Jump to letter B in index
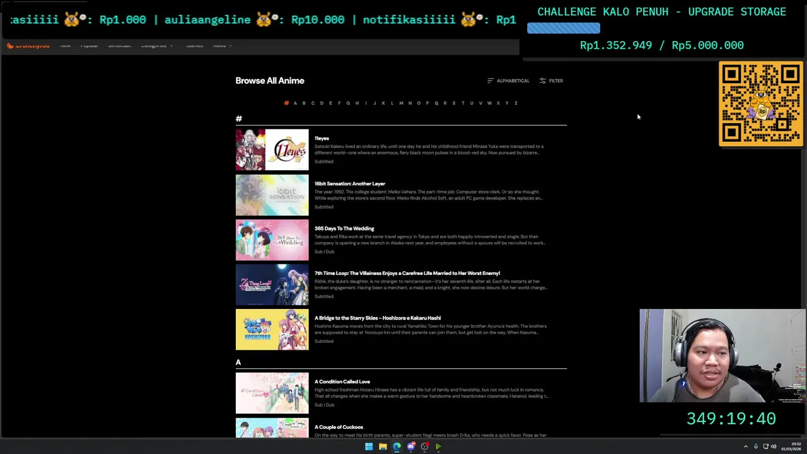 pyautogui.click(x=304, y=103)
